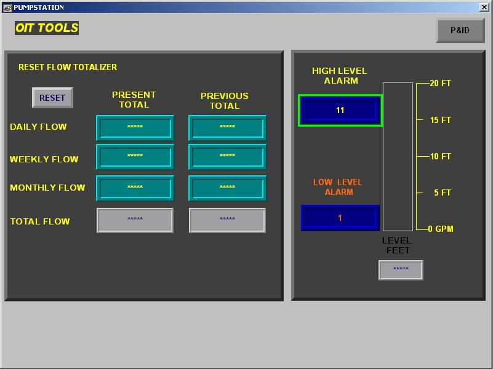This screenshot has width=493, height=369.
Task: Click the 15 FT scale mark
Action: (x=441, y=120)
